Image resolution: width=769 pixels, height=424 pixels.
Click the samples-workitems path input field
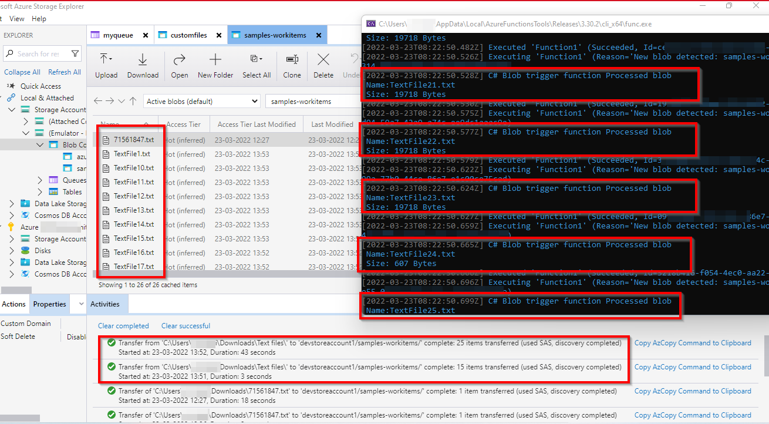tap(312, 101)
